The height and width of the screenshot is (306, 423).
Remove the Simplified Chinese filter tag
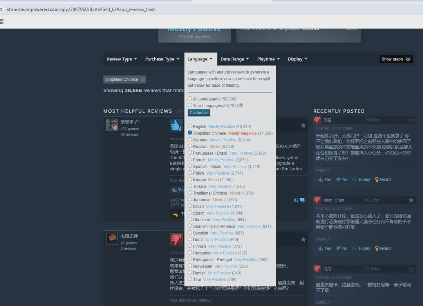(x=143, y=80)
